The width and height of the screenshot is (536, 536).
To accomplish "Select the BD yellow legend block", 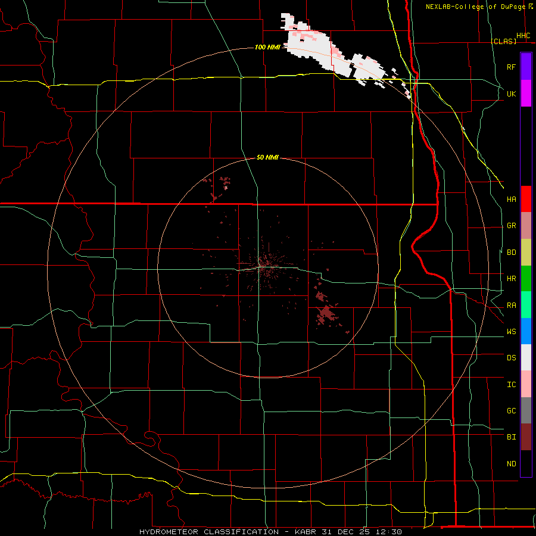I will point(526,253).
